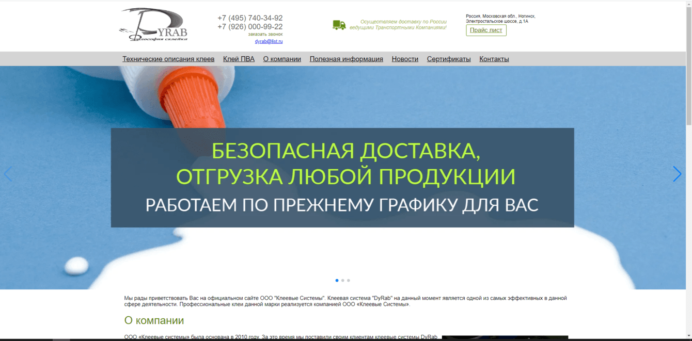Click the О компании heading
Image resolution: width=692 pixels, height=341 pixels.
coord(154,320)
